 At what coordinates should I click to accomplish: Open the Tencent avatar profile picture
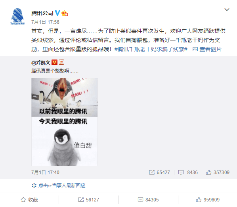click(17, 16)
